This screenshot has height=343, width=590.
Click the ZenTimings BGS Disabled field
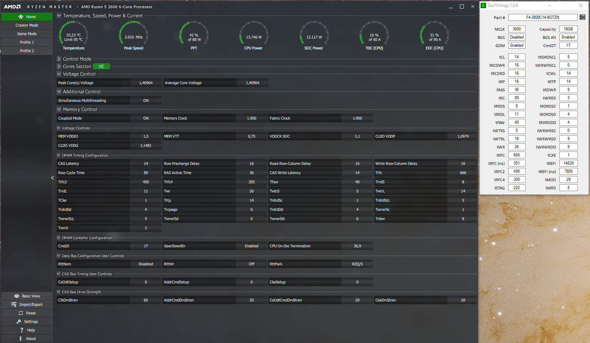[517, 37]
